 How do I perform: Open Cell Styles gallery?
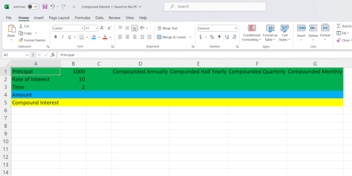[x=285, y=33]
